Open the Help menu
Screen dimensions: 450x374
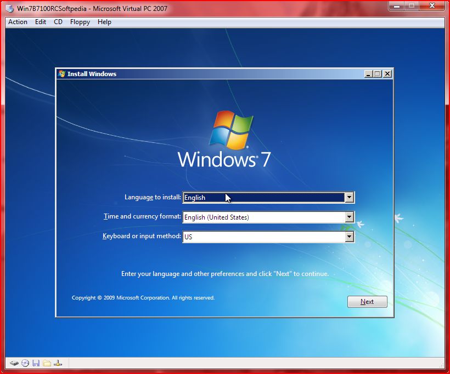pos(104,22)
